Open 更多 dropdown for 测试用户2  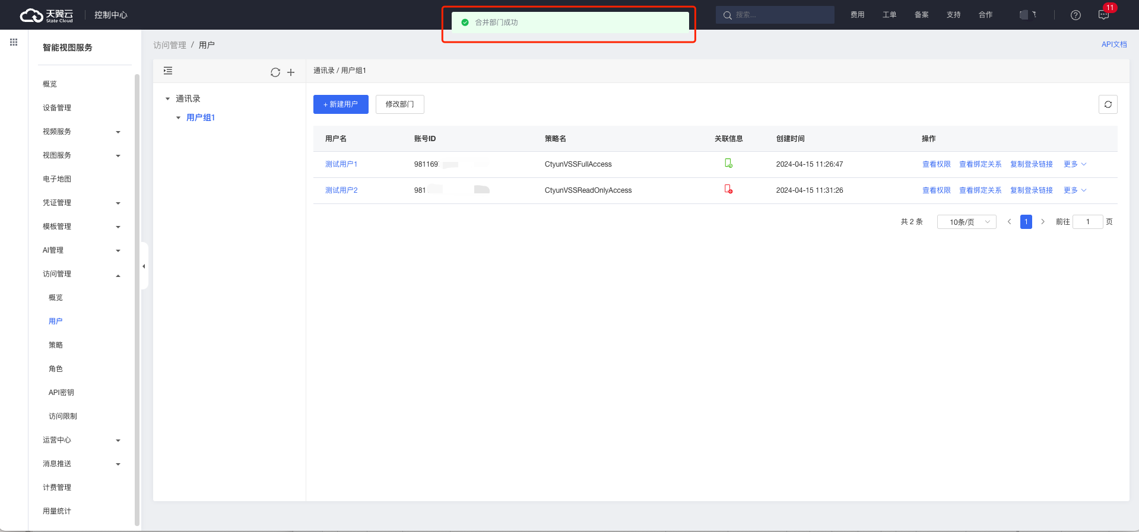pos(1075,190)
